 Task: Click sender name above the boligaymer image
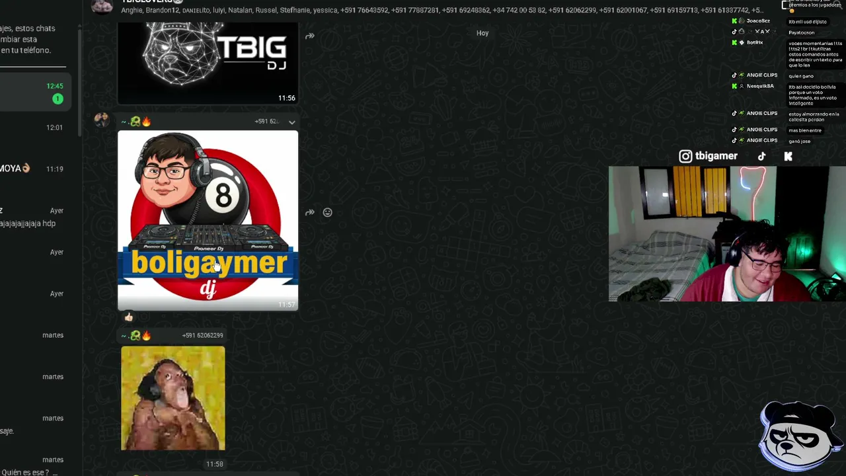(136, 122)
